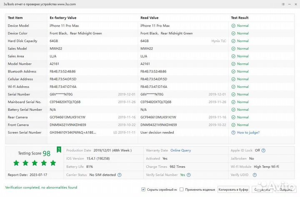Click check icon in Sales Area row
Viewport: 300px width, 197px height.
tap(233, 56)
